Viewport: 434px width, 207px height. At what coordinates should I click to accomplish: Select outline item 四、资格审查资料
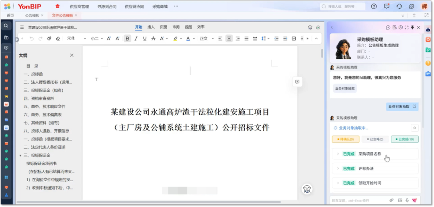point(39,99)
